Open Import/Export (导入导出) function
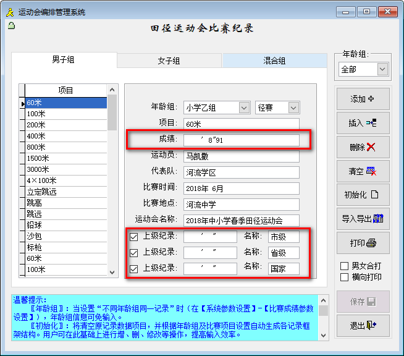The image size is (404, 356). [x=363, y=219]
